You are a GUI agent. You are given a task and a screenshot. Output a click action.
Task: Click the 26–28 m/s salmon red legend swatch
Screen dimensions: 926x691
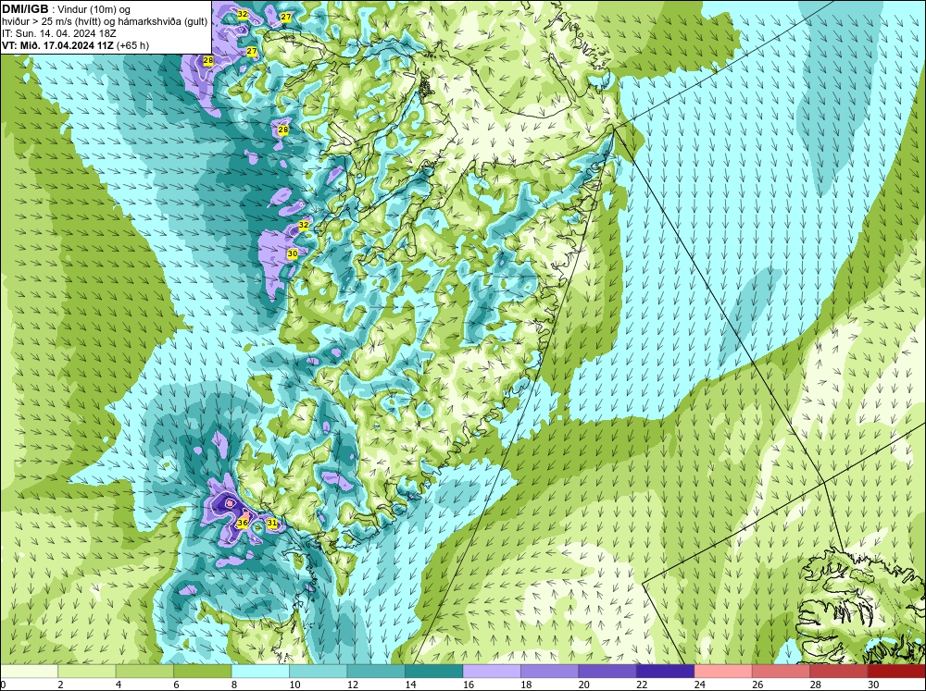(x=782, y=671)
